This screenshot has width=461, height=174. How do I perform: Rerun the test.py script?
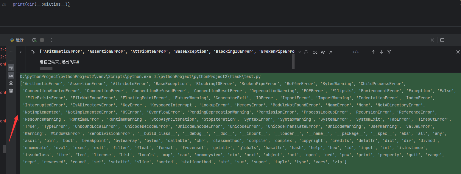pos(34,40)
